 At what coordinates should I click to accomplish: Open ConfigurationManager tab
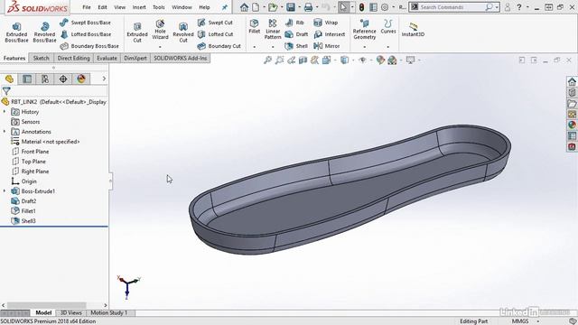coord(45,79)
